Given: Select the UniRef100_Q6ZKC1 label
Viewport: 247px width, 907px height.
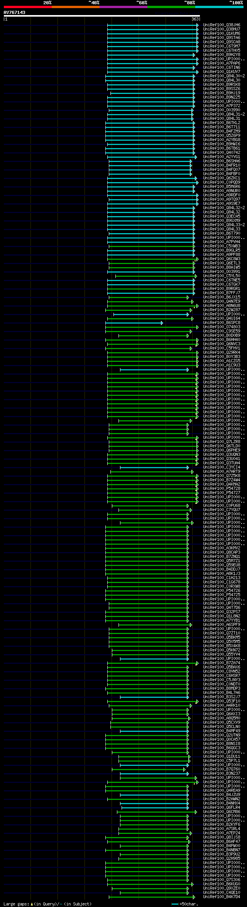Looking at the screenshot, I should point(222,178).
